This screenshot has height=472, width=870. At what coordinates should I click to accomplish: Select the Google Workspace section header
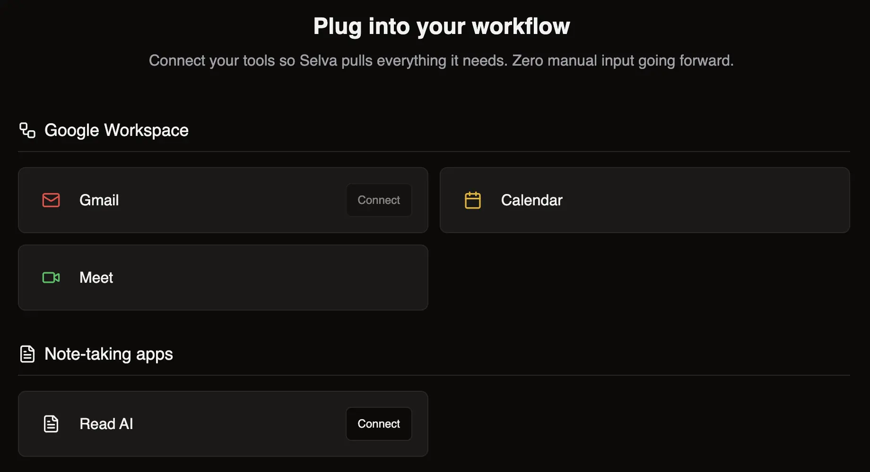click(116, 130)
